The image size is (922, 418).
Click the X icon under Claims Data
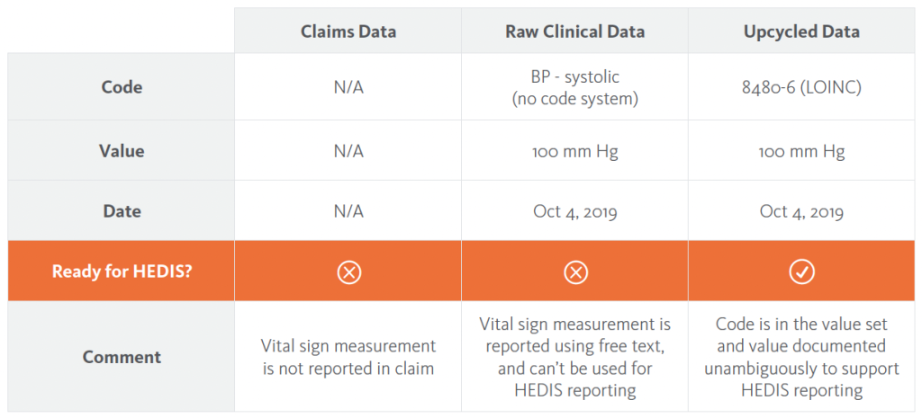[348, 271]
